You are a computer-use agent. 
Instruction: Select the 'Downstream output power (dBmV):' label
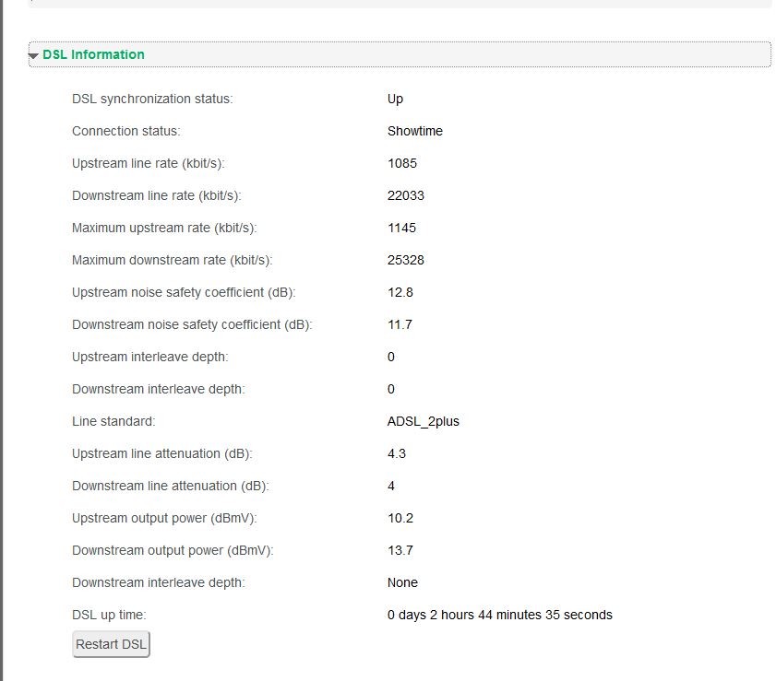click(173, 550)
